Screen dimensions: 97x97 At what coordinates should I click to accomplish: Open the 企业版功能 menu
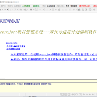pyautogui.click(x=51, y=6)
